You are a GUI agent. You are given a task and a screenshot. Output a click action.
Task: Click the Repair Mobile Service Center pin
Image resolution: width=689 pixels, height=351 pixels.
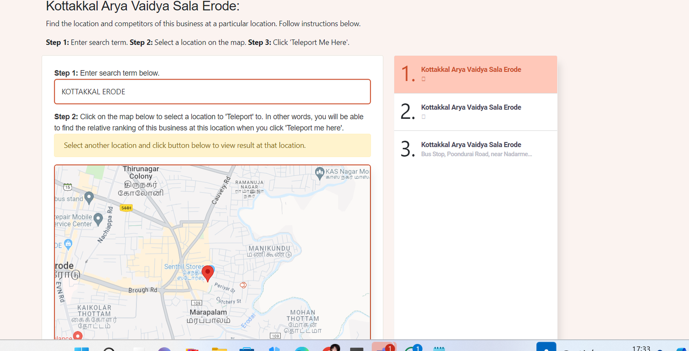pyautogui.click(x=98, y=219)
